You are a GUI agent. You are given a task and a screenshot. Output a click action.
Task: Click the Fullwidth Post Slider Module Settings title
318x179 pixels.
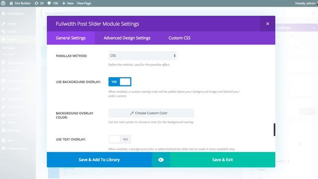pyautogui.click(x=97, y=24)
